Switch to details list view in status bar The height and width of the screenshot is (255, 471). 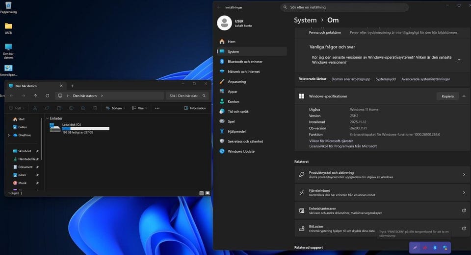(201, 193)
